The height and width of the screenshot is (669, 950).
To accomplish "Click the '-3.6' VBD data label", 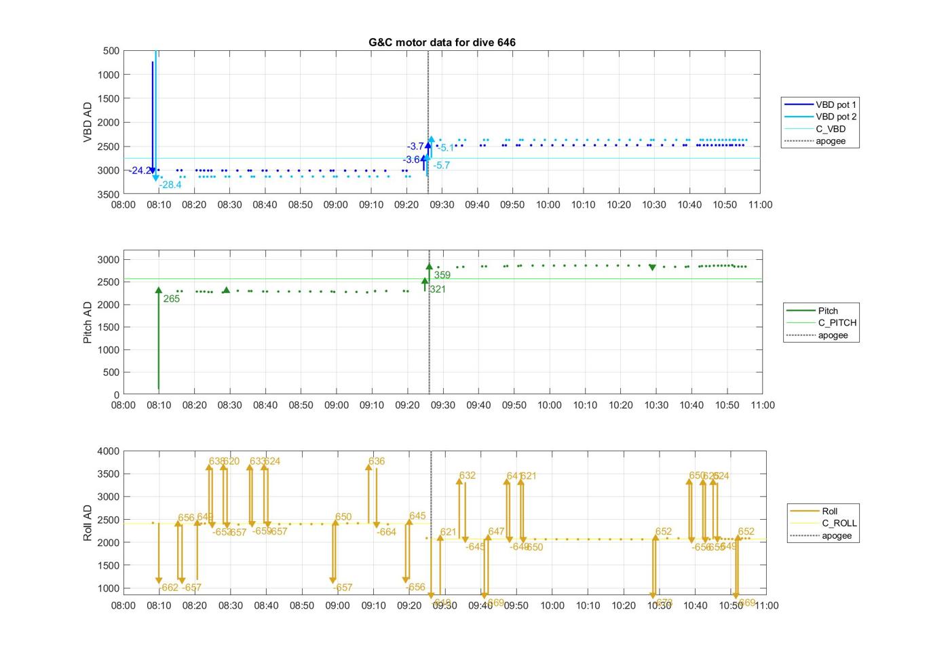I will point(411,160).
